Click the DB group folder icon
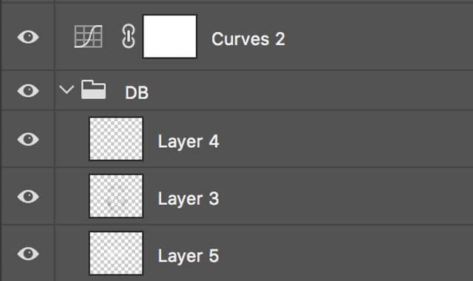Screen dimensions: 473x281 pyautogui.click(x=94, y=89)
